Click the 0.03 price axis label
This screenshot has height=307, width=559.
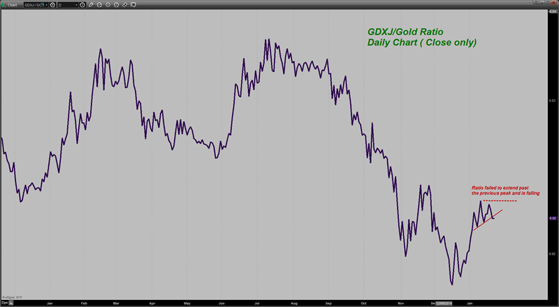pos(552,101)
